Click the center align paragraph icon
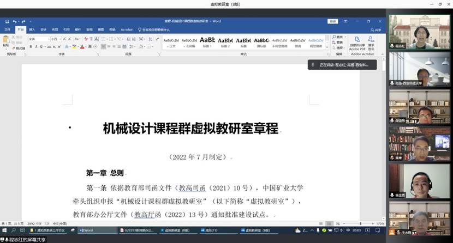 [x=108, y=47]
